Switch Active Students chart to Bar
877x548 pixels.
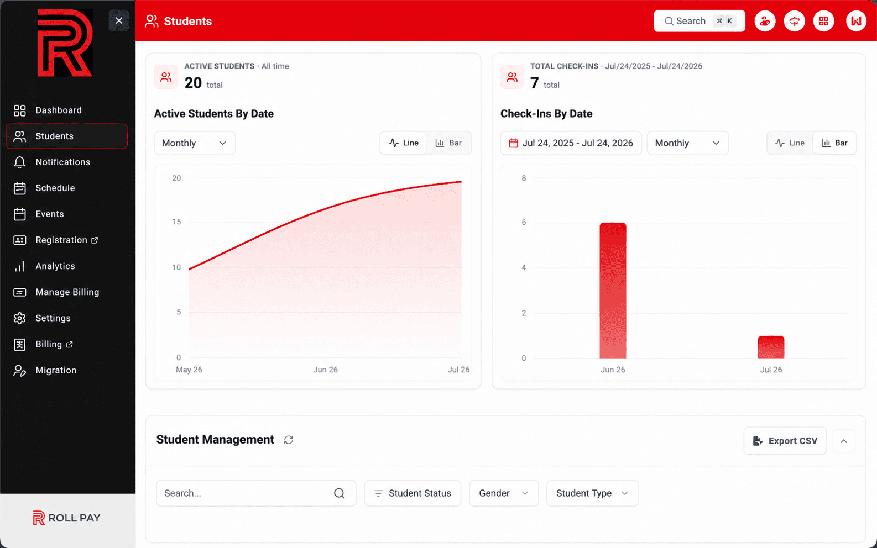448,143
